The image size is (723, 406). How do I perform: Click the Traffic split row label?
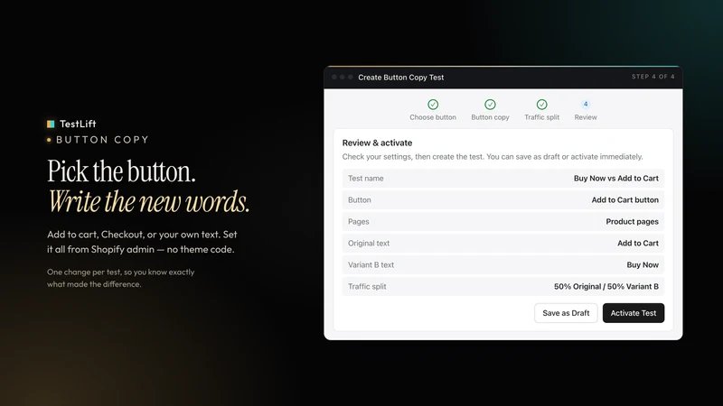367,286
